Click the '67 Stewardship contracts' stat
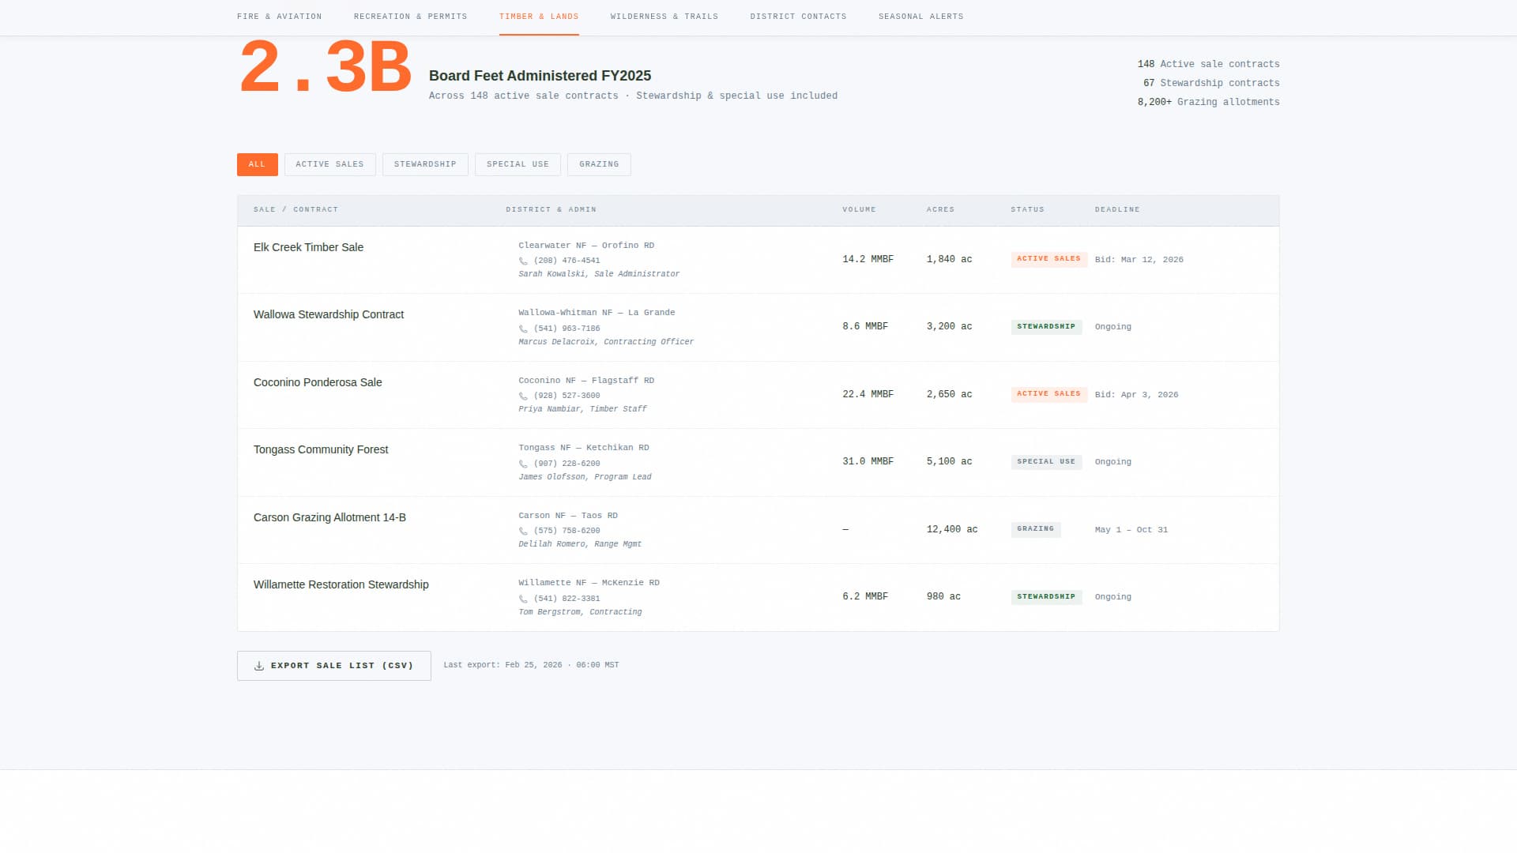This screenshot has width=1517, height=853. 1211,83
